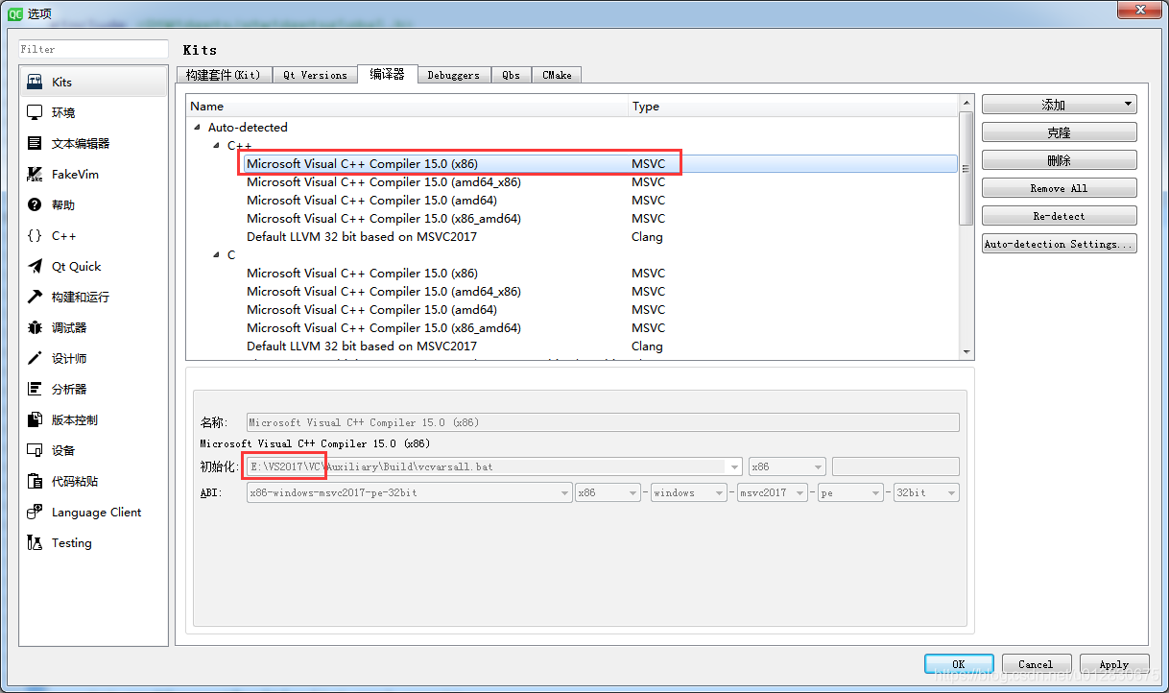The image size is (1169, 693).
Task: Open the Debuggers tab
Action: click(x=453, y=75)
